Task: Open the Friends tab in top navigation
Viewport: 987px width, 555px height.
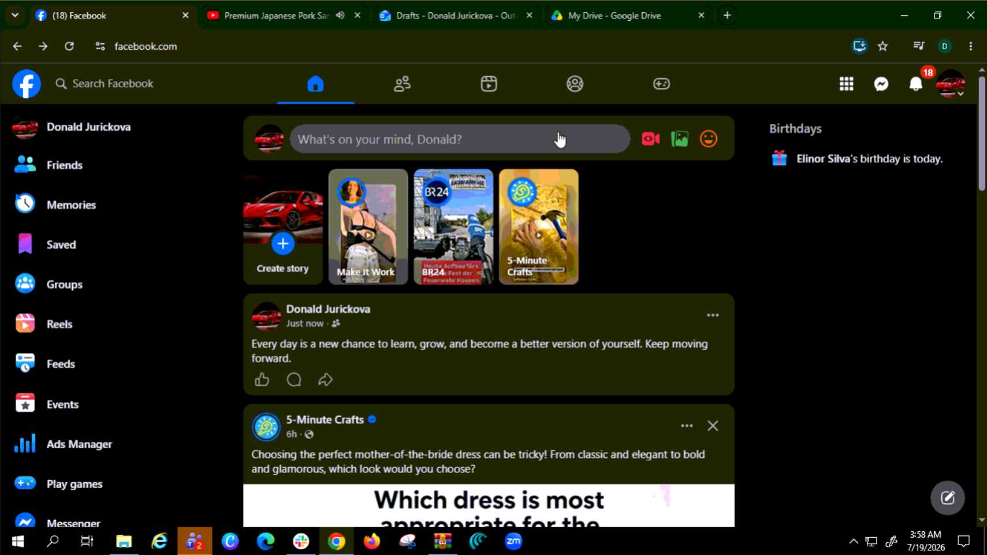Action: point(402,84)
